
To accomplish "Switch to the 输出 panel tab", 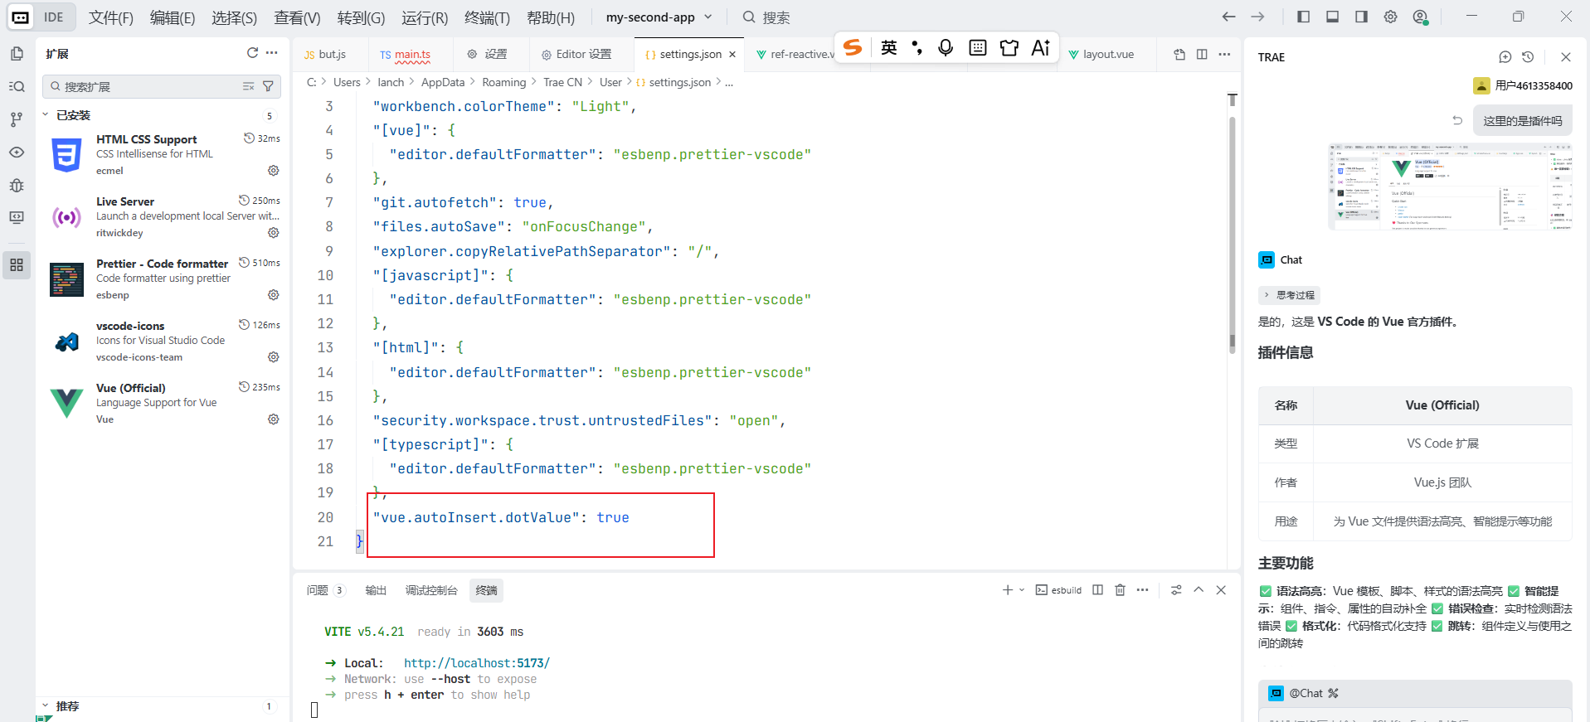I will 376,590.
